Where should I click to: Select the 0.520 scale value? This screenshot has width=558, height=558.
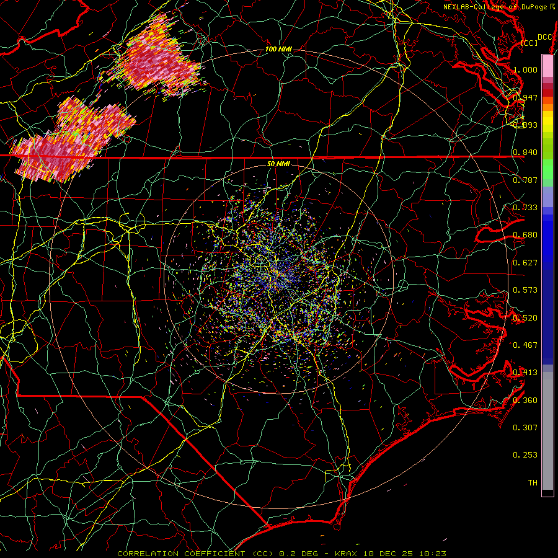tap(525, 318)
